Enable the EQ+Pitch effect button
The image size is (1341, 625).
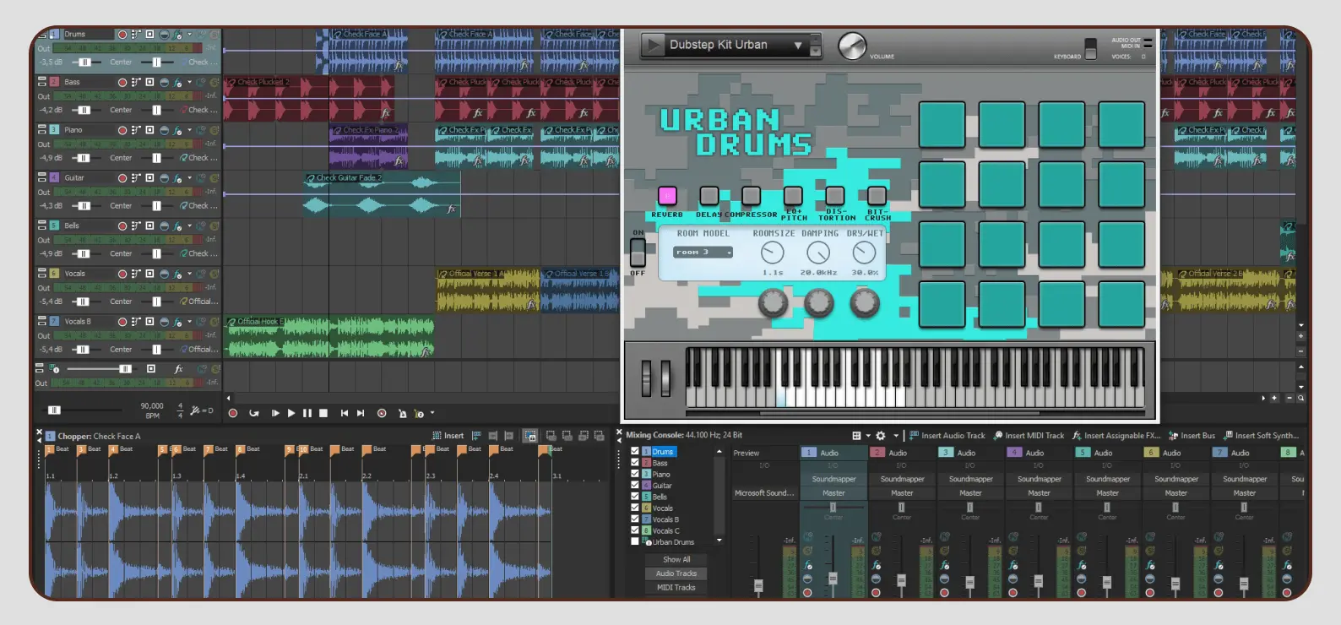point(793,196)
